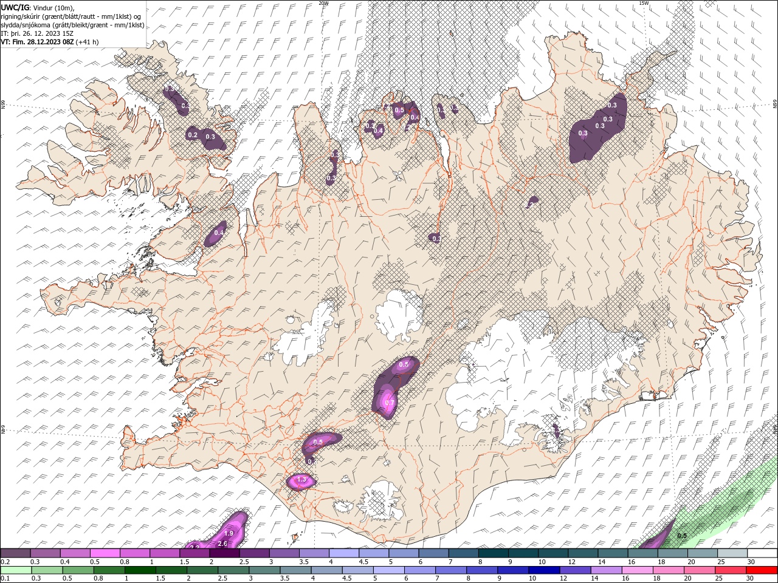Pick the lower legend pale green swatch above 0.1
Viewport: 778px width, 583px height.
point(15,570)
